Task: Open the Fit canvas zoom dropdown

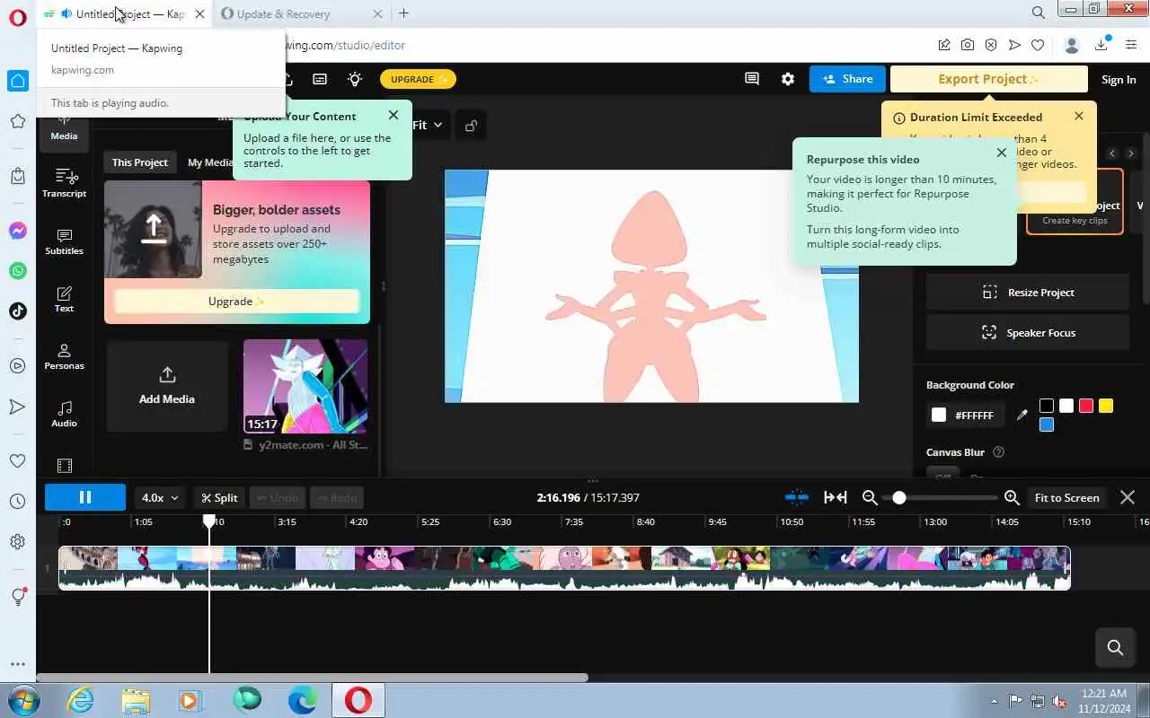Action: tap(427, 126)
